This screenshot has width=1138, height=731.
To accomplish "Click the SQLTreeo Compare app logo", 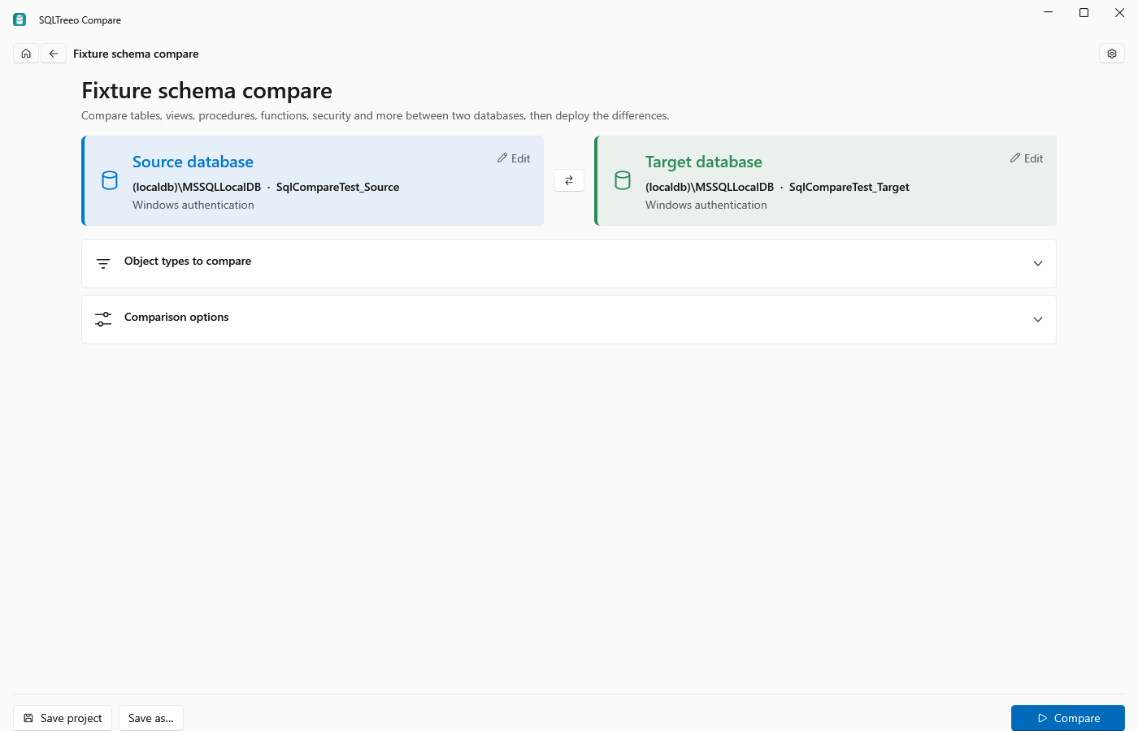I will coord(20,19).
